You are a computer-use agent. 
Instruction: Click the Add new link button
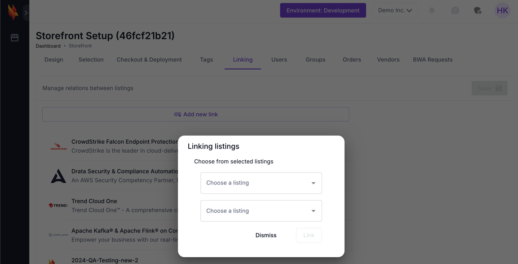[x=195, y=114]
